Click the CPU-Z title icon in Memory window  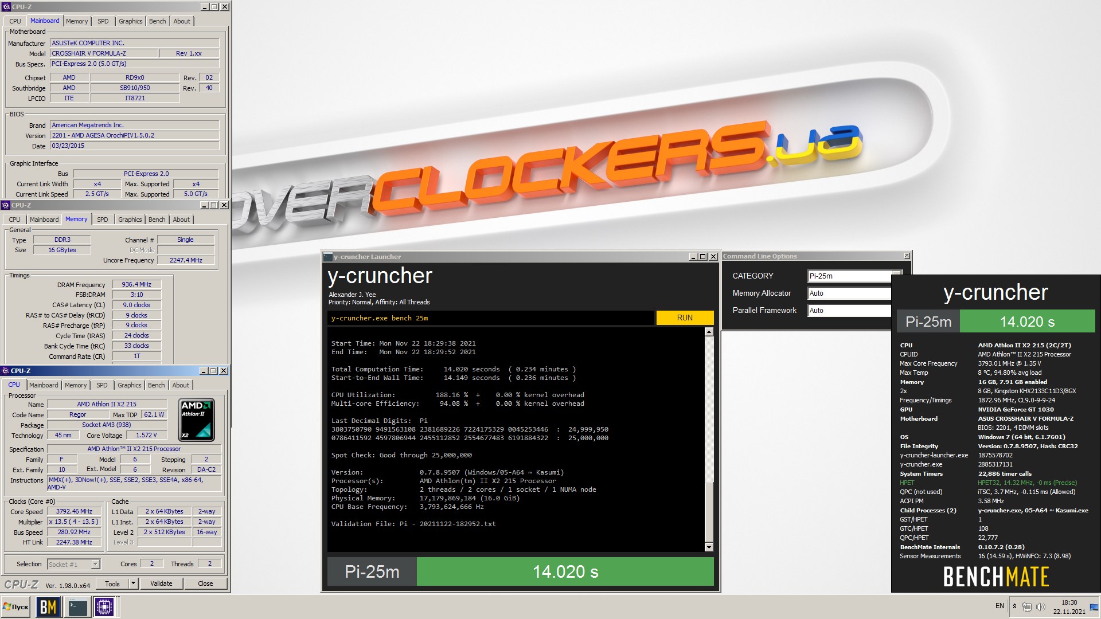[6, 205]
